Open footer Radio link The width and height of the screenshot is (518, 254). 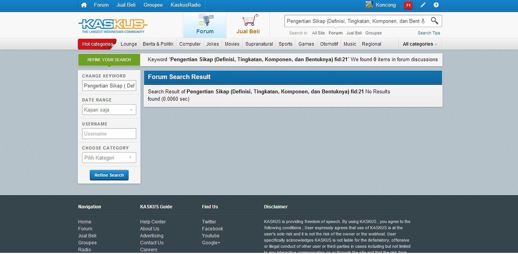coord(85,250)
